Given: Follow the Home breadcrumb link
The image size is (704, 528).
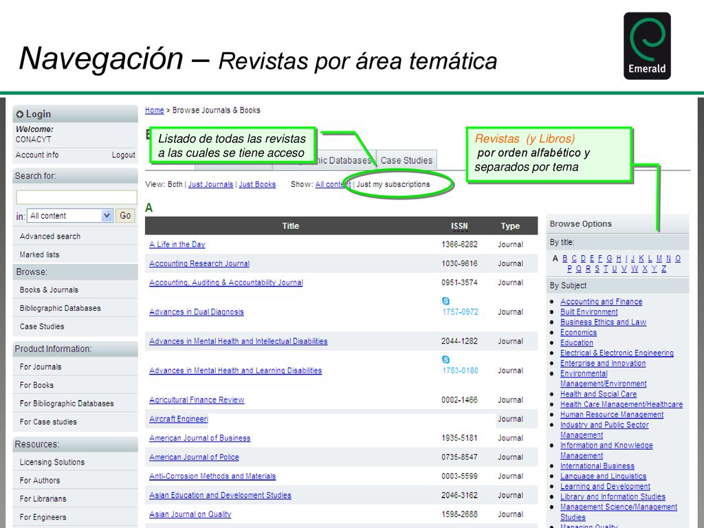Looking at the screenshot, I should point(155,110).
